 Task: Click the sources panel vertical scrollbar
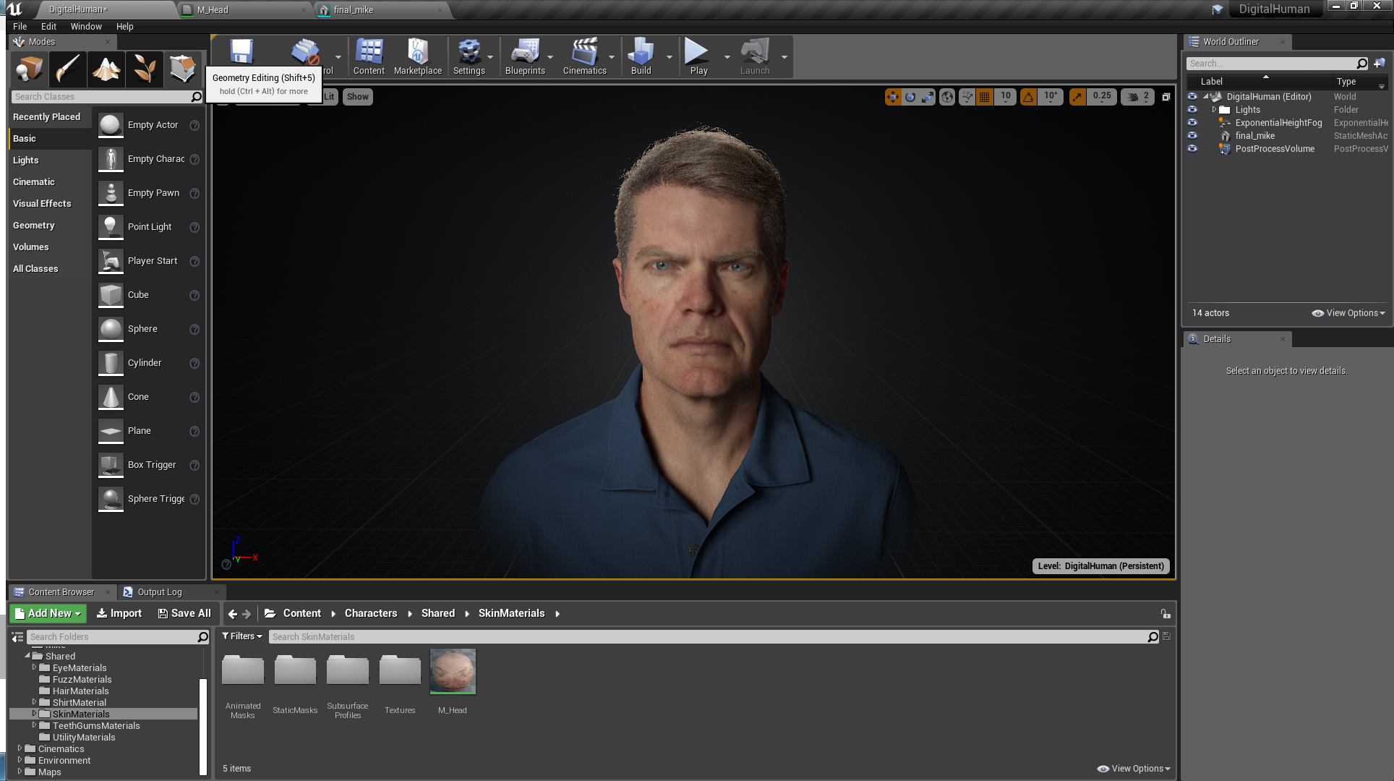pos(203,726)
